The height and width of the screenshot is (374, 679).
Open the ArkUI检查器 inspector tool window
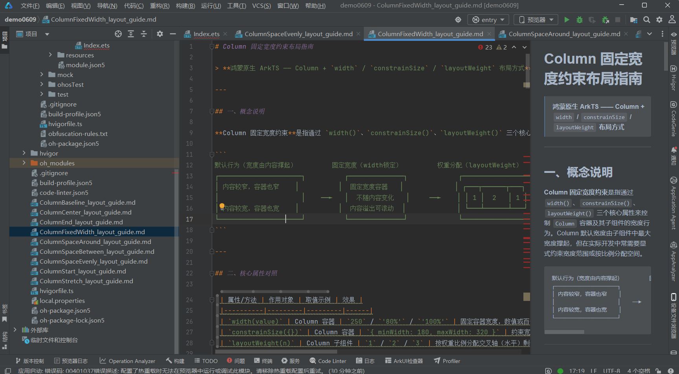(404, 361)
